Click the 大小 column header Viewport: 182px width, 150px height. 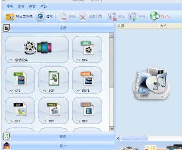[x=170, y=26]
